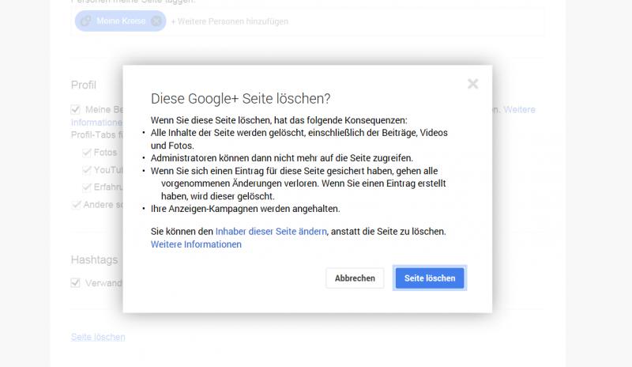
Task: Close the delete dialog with the X icon
Action: pos(472,84)
